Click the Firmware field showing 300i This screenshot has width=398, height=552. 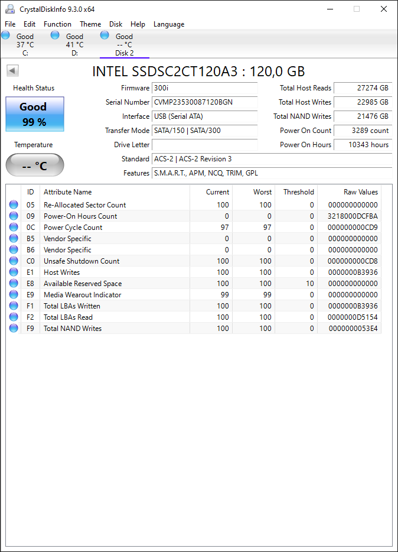pos(205,88)
